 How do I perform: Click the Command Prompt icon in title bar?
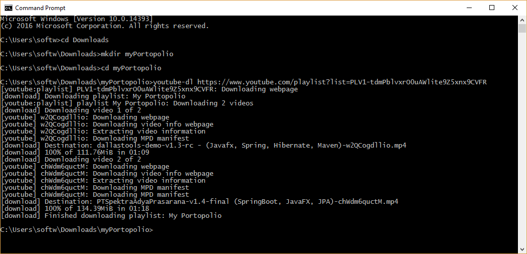click(9, 8)
